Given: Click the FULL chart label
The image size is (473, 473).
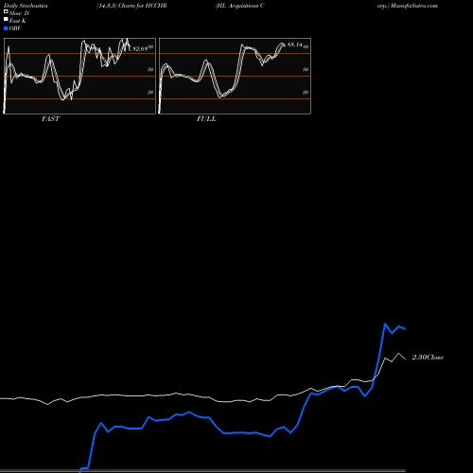Looking at the screenshot, I should pyautogui.click(x=206, y=119).
